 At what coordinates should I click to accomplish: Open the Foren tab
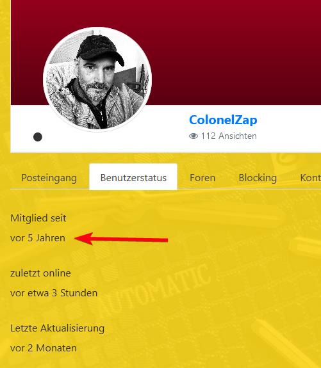click(x=202, y=178)
